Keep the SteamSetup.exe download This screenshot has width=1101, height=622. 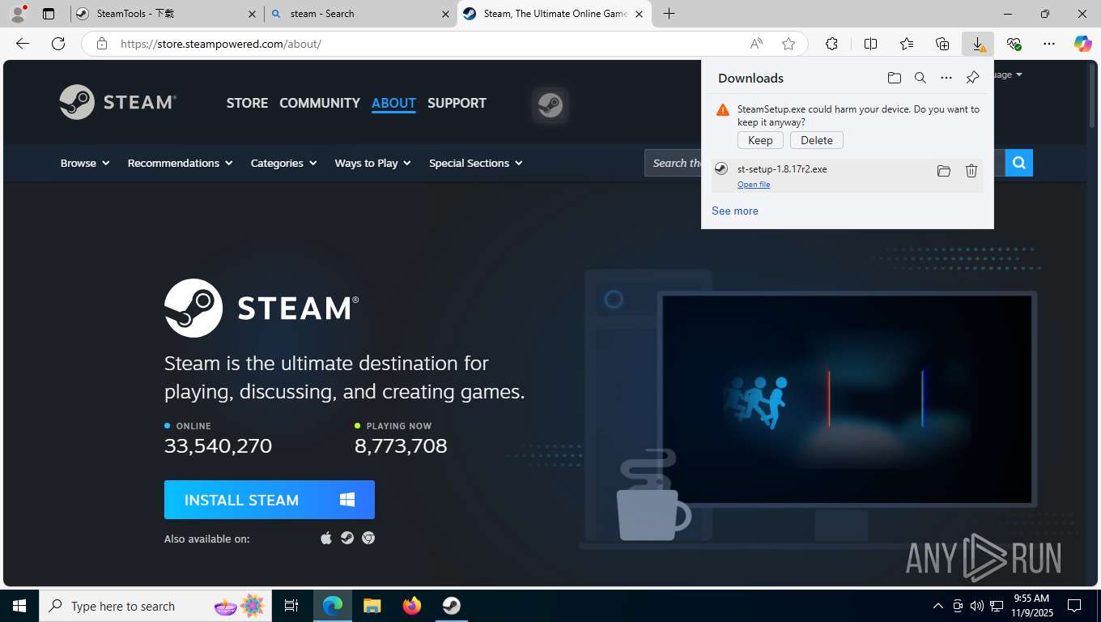[x=760, y=140]
